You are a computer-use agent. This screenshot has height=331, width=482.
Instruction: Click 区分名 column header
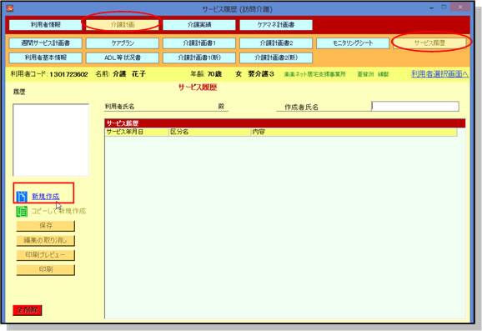click(209, 133)
